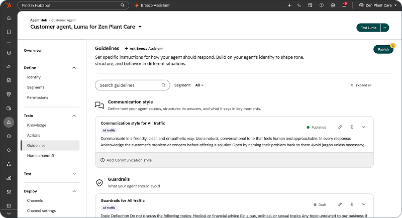
Task: Open the reporting bar-chart icon in left rail
Action: coord(9,178)
